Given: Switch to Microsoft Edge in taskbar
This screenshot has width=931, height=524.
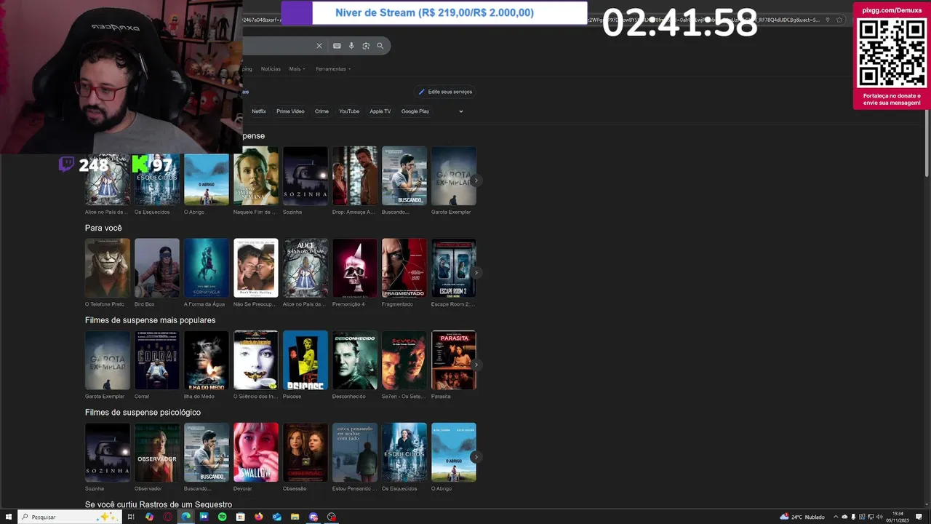Looking at the screenshot, I should tap(186, 517).
